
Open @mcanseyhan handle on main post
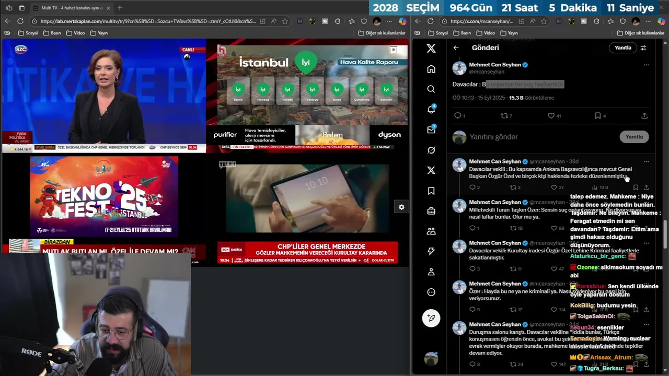[x=487, y=72]
